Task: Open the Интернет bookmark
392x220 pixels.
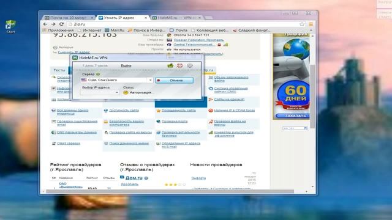Action: (x=89, y=30)
